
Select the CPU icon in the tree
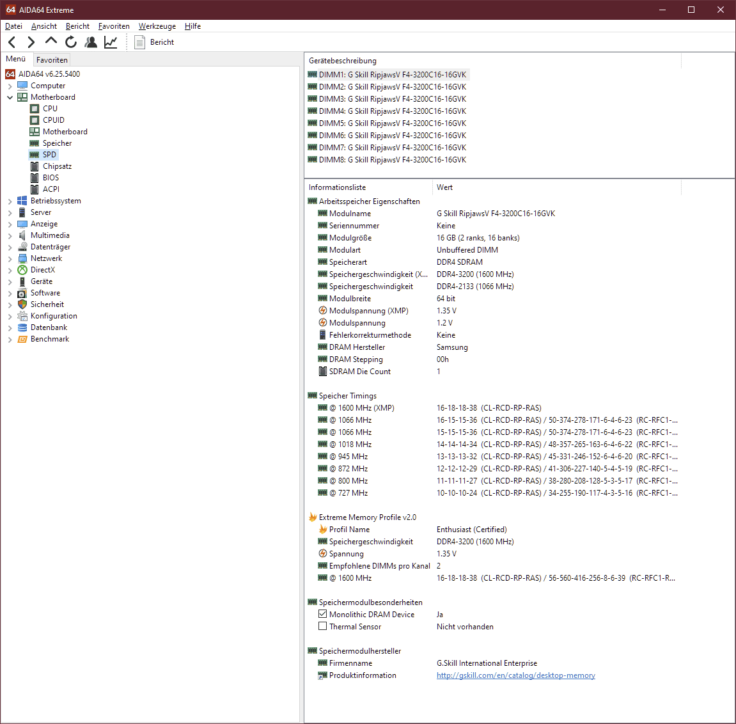point(35,109)
